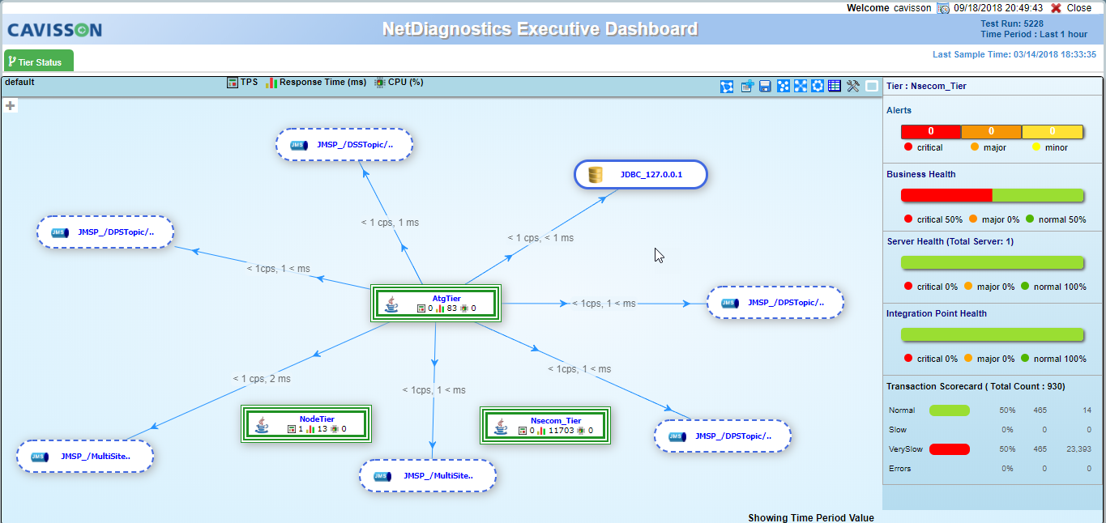Select the JMSP_/DSSTopic/.. node
Viewport: 1106px width, 523px height.
(x=344, y=145)
